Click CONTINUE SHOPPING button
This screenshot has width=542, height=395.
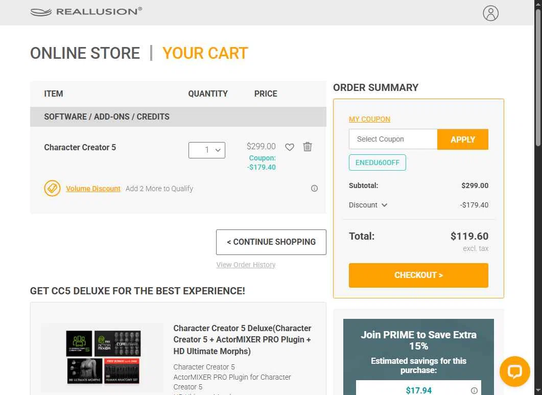[x=271, y=242]
